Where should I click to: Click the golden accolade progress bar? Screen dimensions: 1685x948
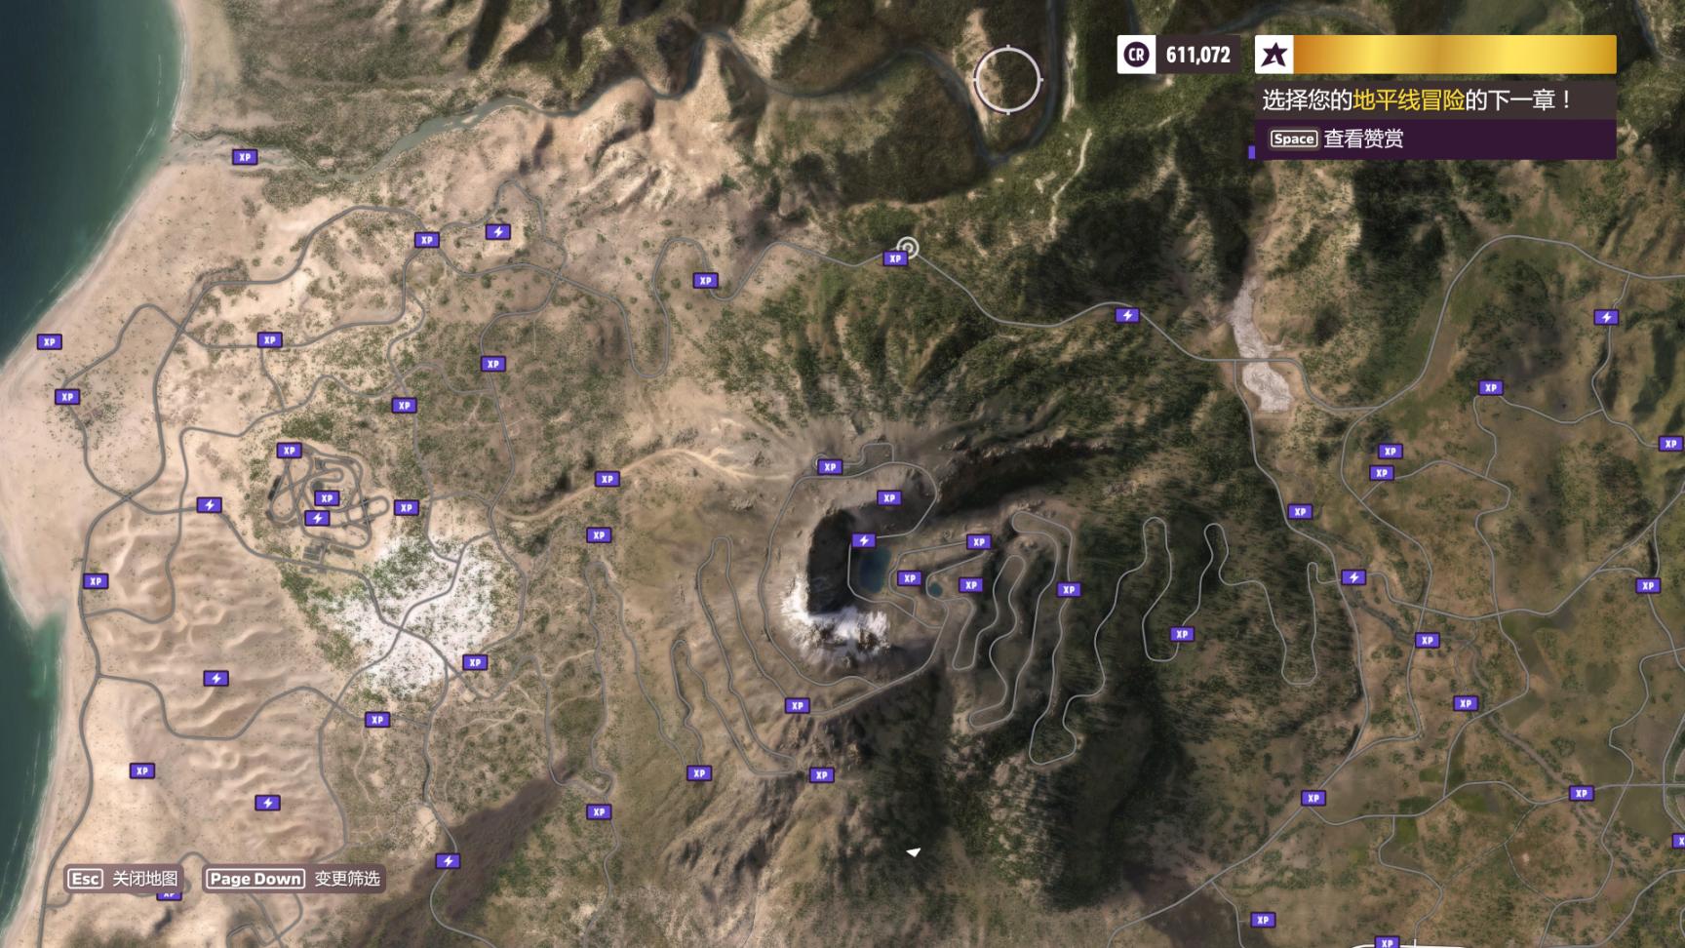[1454, 55]
